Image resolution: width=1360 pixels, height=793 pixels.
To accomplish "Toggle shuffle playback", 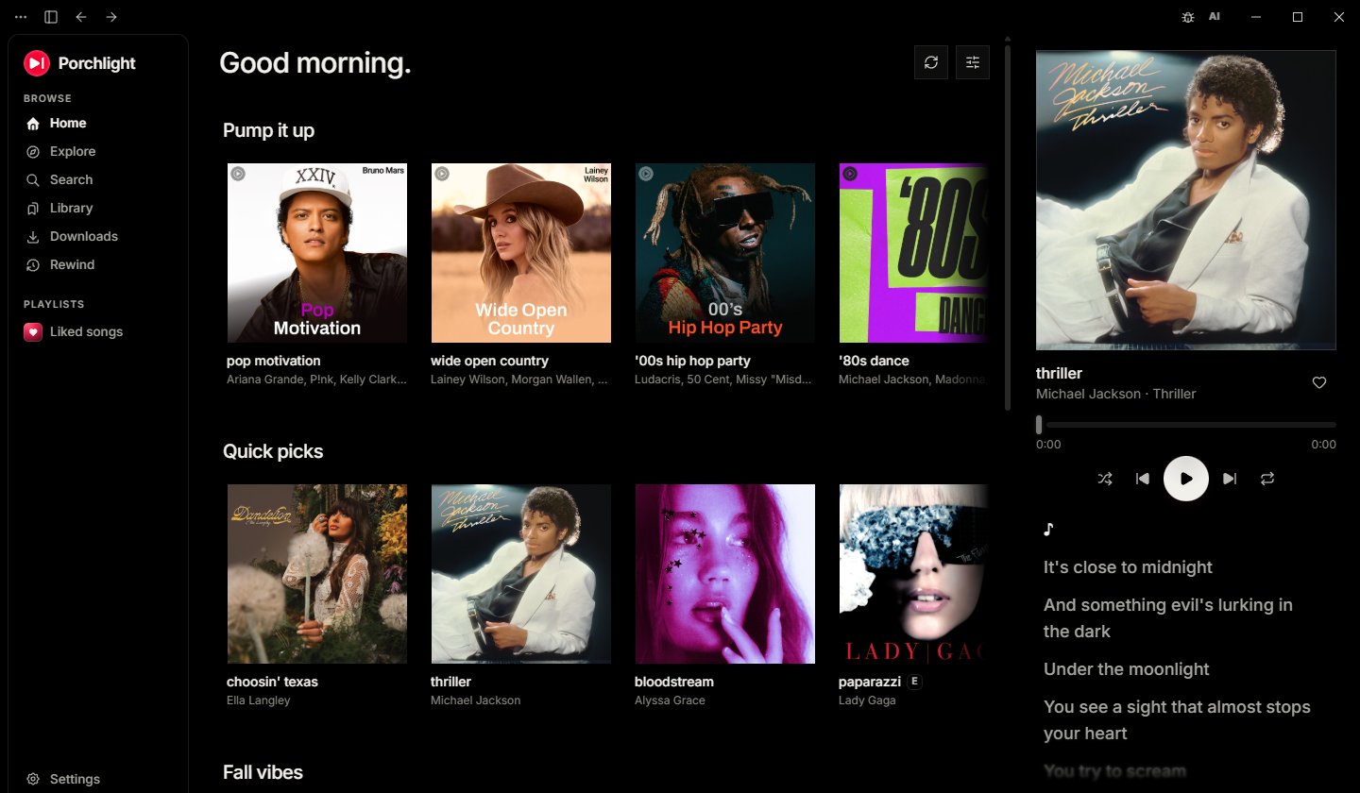I will pyautogui.click(x=1105, y=479).
